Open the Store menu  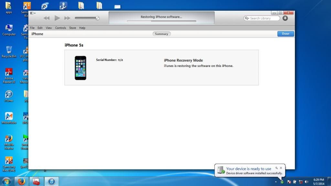(73, 28)
